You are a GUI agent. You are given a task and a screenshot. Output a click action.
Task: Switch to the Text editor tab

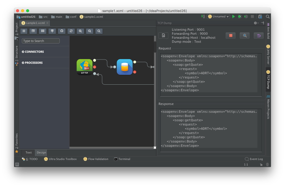click(28, 153)
